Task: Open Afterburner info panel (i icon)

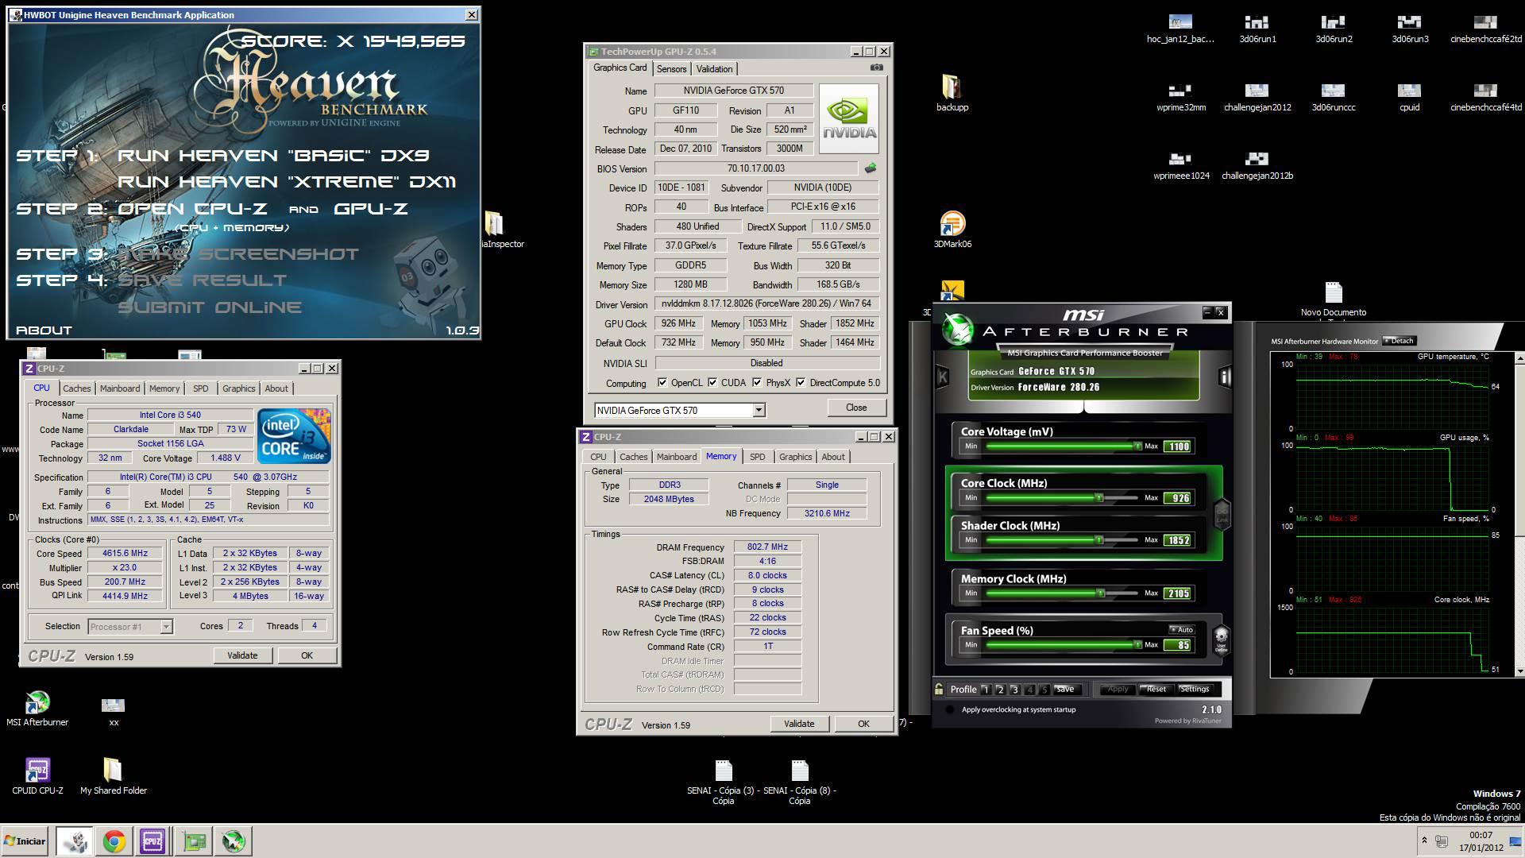Action: (1224, 377)
